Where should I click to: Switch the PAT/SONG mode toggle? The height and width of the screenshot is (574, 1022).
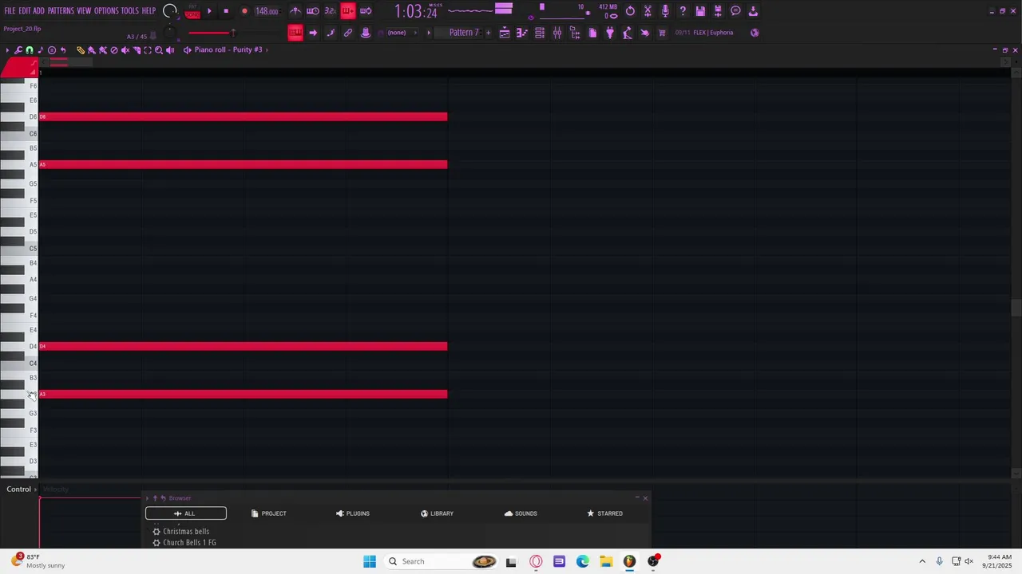point(192,11)
